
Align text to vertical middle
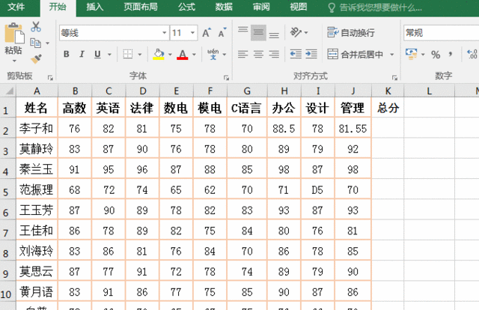258,33
